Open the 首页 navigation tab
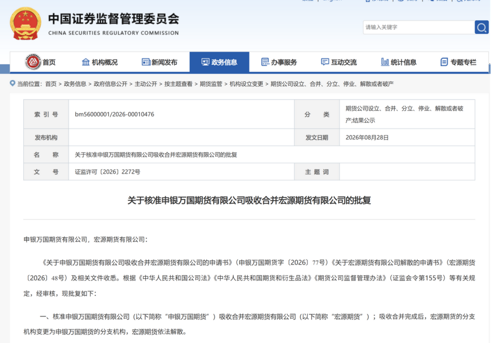This screenshot has height=343, width=491. 49,62
